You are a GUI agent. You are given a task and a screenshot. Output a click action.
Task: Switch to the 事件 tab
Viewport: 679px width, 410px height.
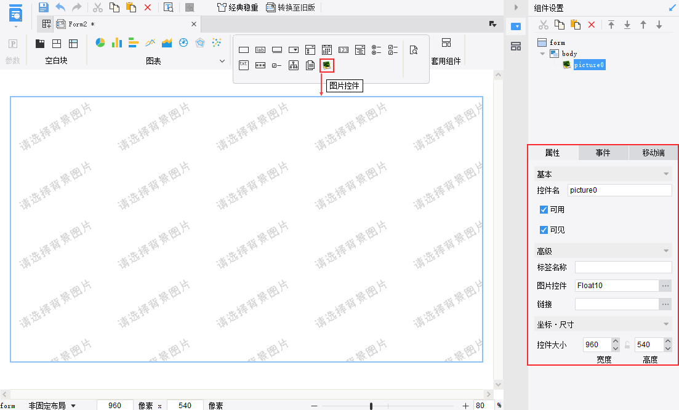point(603,153)
